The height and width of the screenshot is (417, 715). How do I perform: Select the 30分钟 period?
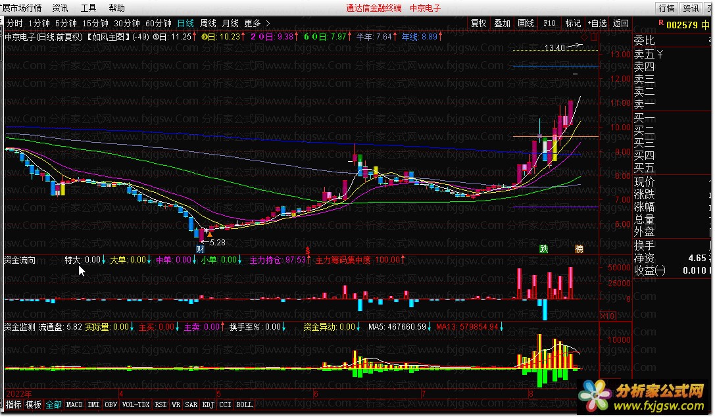coord(126,23)
